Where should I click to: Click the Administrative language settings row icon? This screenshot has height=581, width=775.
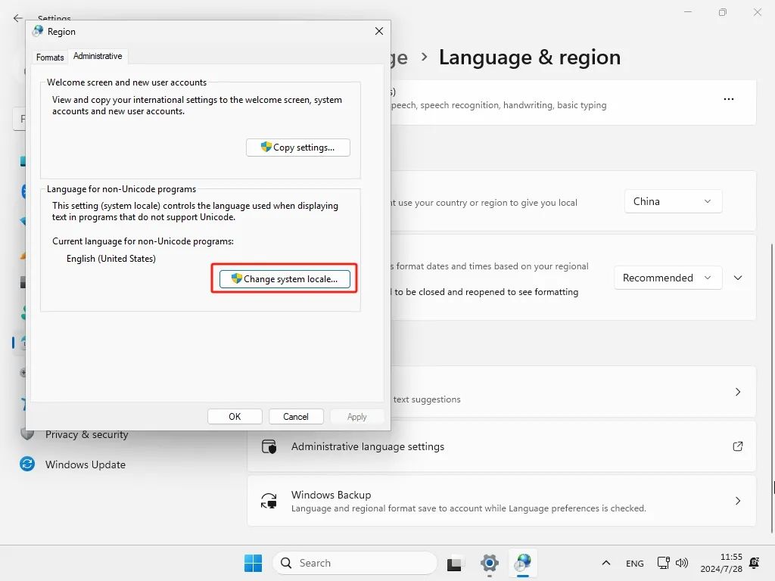(x=269, y=446)
